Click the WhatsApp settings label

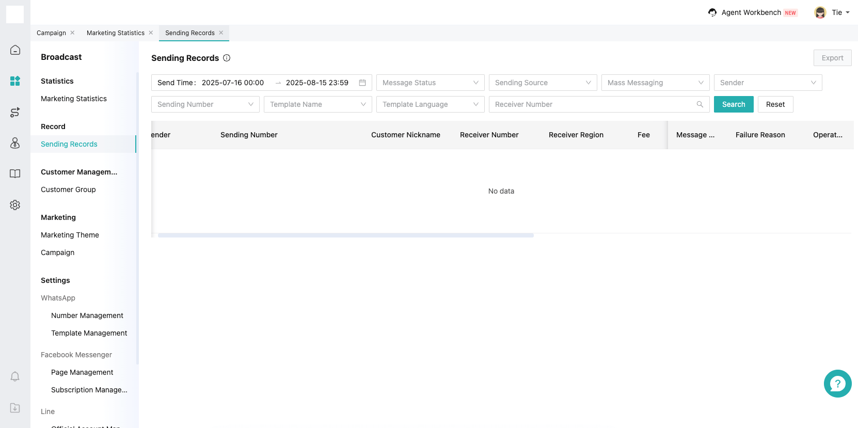(x=58, y=298)
